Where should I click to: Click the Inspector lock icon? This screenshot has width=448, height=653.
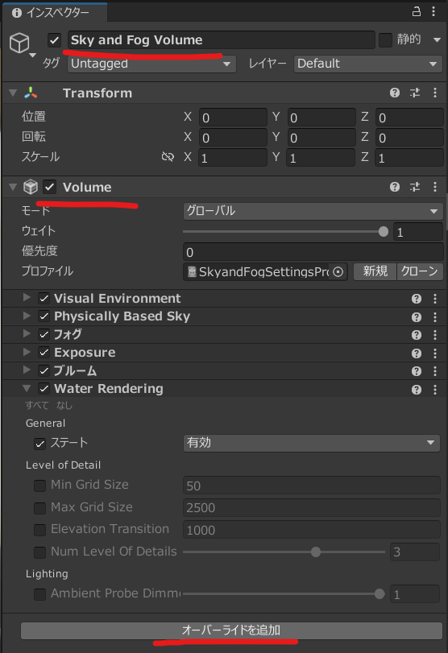pyautogui.click(x=416, y=11)
